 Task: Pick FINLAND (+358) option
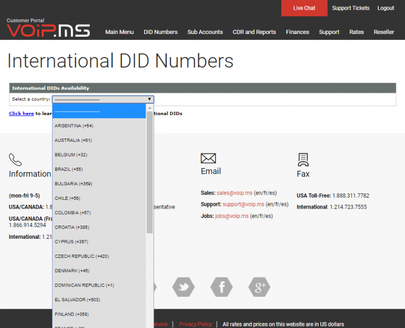pos(99,314)
